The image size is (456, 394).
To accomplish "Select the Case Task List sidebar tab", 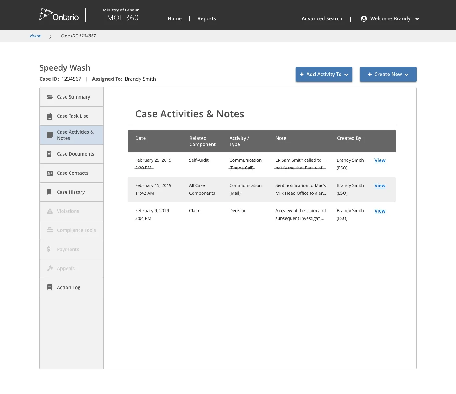I will [x=71, y=116].
